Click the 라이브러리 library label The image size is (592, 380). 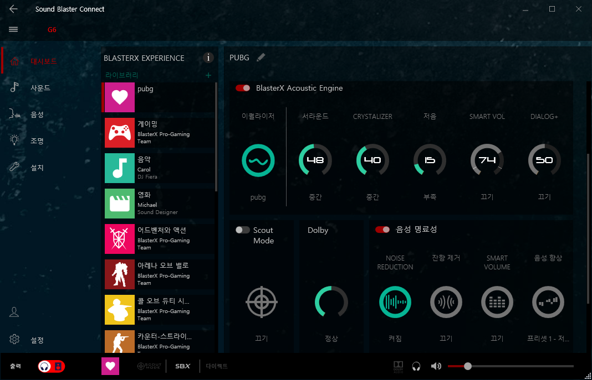click(121, 75)
